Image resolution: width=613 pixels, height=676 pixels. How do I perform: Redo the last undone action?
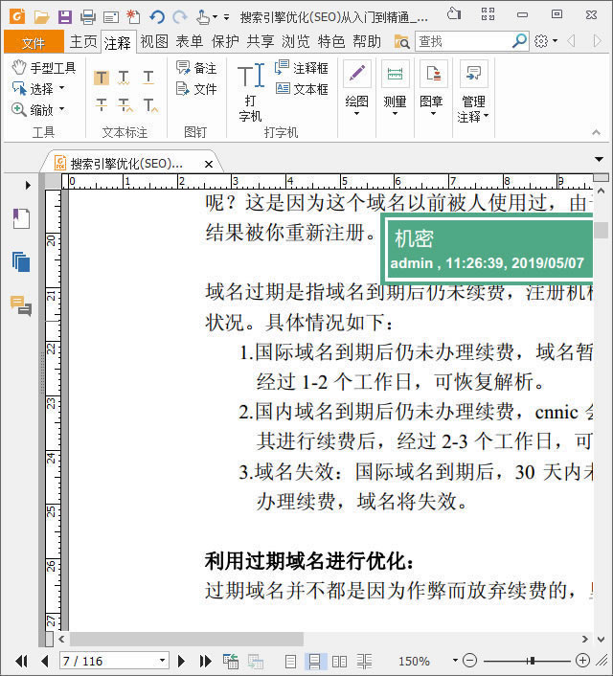point(179,17)
